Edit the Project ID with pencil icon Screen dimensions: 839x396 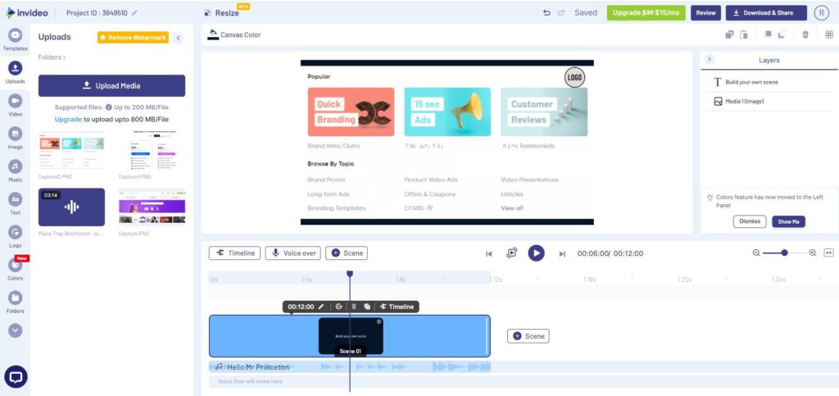pos(134,13)
